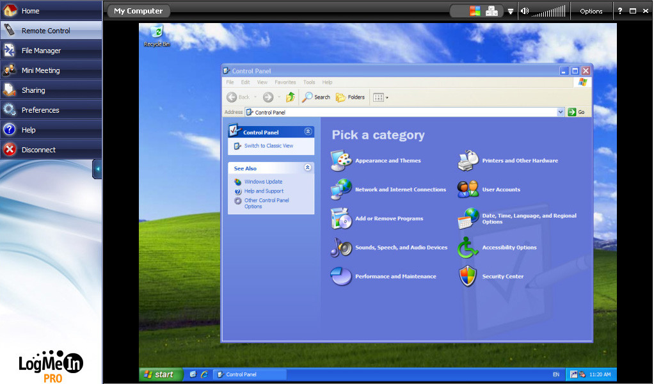Click the Windows Update link
654x384 pixels.
263,182
